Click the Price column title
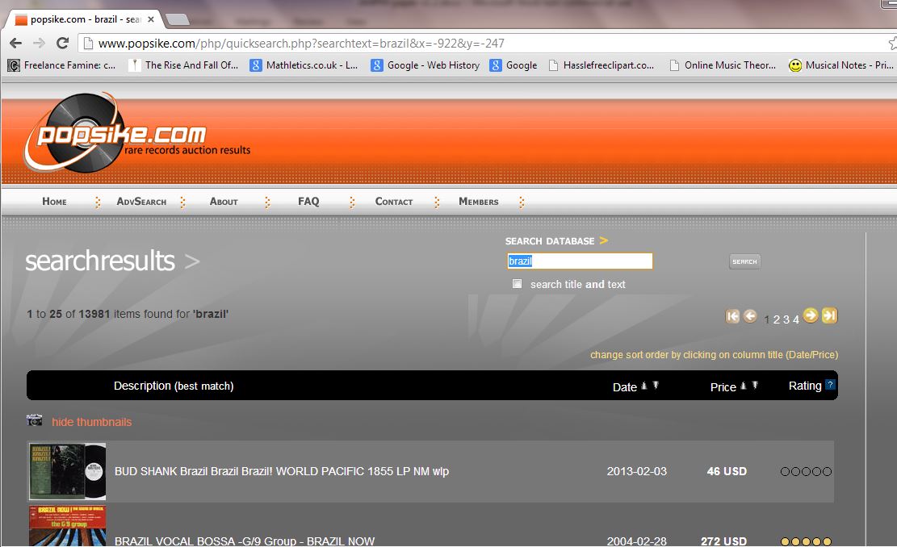 [723, 387]
